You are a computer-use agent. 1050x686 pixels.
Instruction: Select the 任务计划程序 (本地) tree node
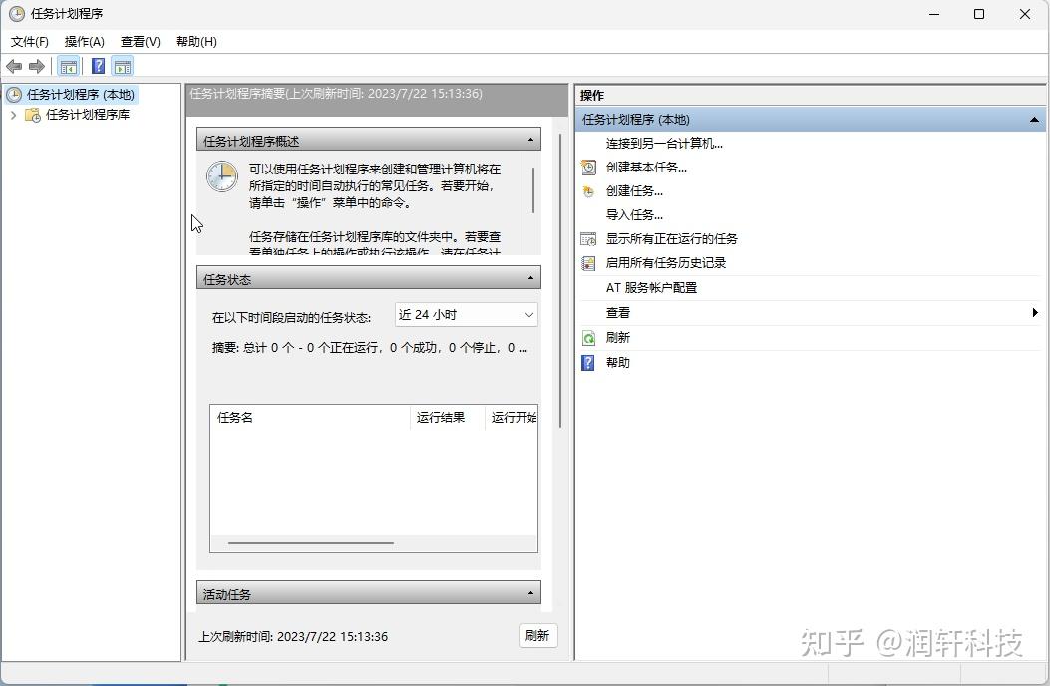[x=80, y=96]
